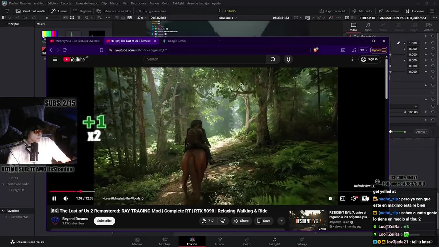Screen dimensions: 439x247
Task: Go to YouTube home via logo
Action: 74,59
